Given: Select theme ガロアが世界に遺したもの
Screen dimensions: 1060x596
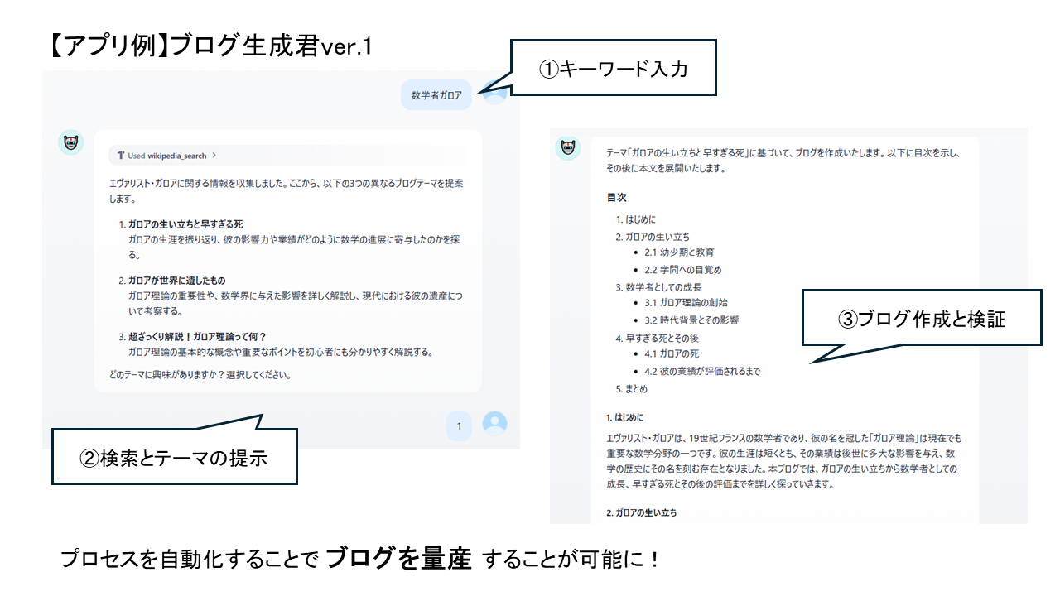Looking at the screenshot, I should [176, 281].
